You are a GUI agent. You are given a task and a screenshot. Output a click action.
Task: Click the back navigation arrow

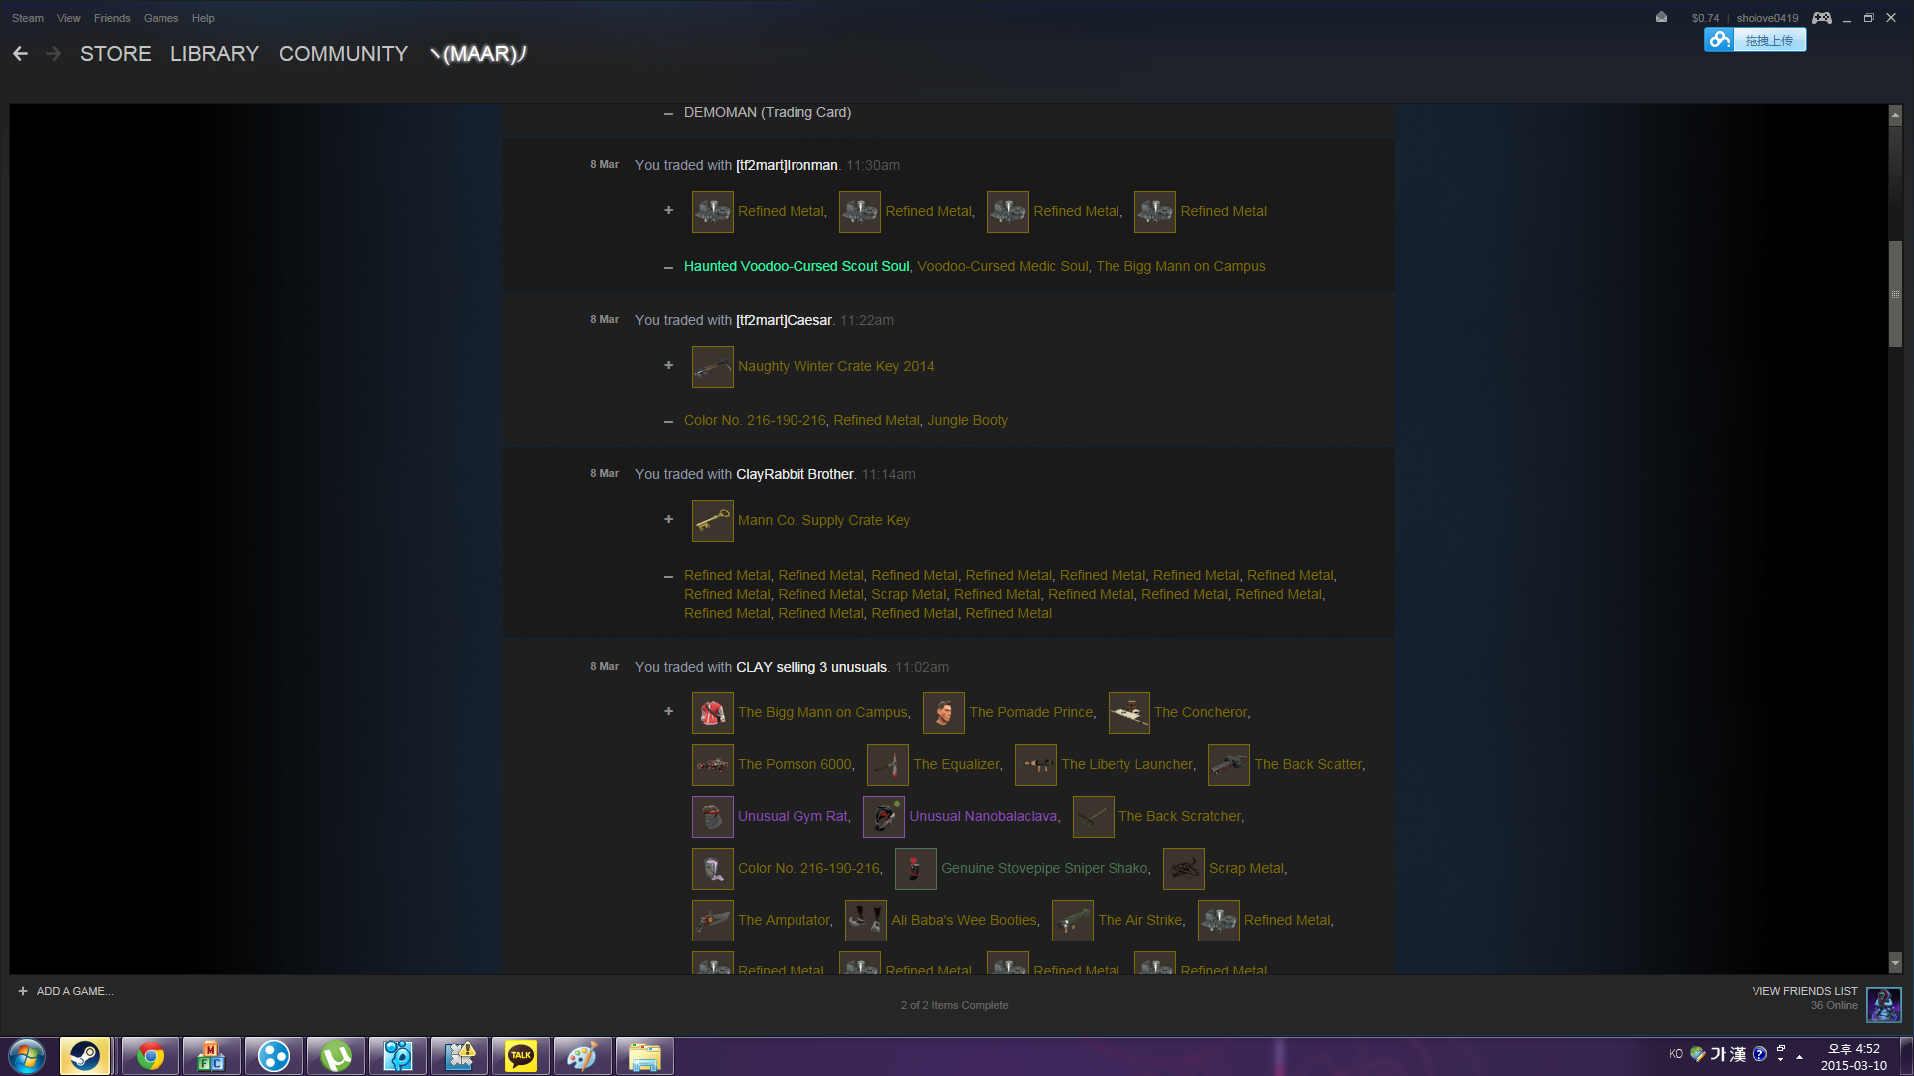pos(21,54)
